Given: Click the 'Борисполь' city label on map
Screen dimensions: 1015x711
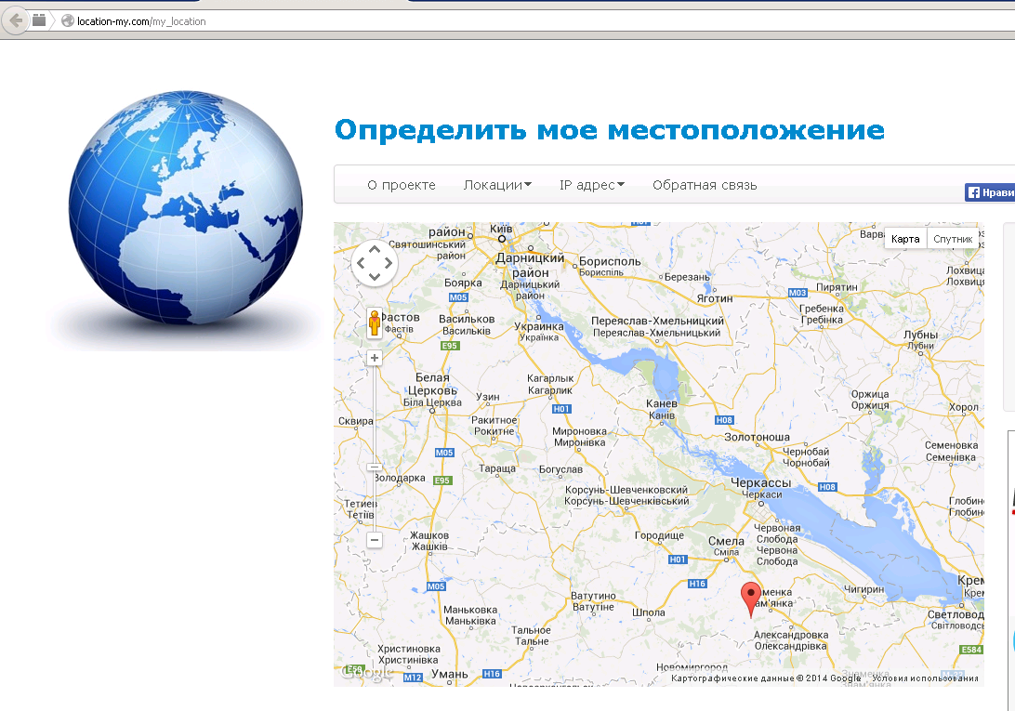Looking at the screenshot, I should 610,261.
